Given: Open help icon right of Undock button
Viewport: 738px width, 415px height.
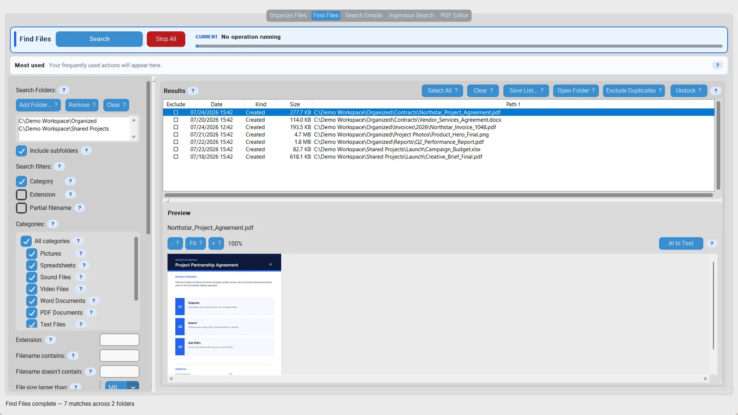Looking at the screenshot, I should click(x=716, y=91).
